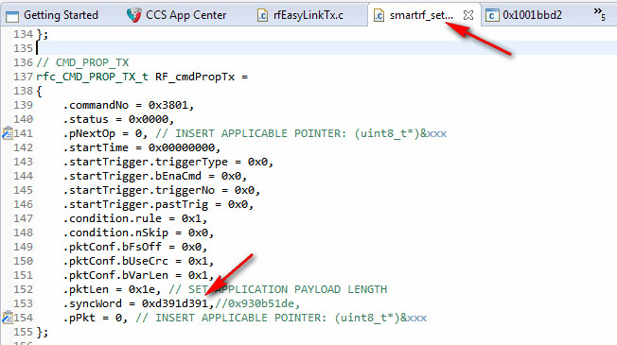The image size is (617, 345).
Task: Switch to the rfEasyLinkTx.c tab
Action: coord(308,15)
